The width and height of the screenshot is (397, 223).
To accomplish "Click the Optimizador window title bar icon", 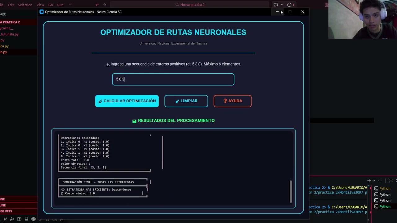I will click(42, 12).
